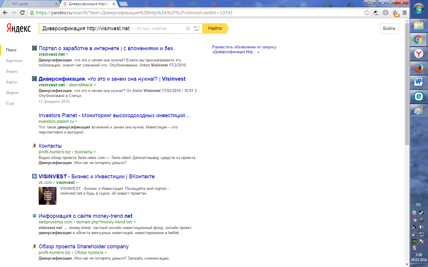Click the EN language indicator
This screenshot has width=428, height=267.
pos(418,205)
